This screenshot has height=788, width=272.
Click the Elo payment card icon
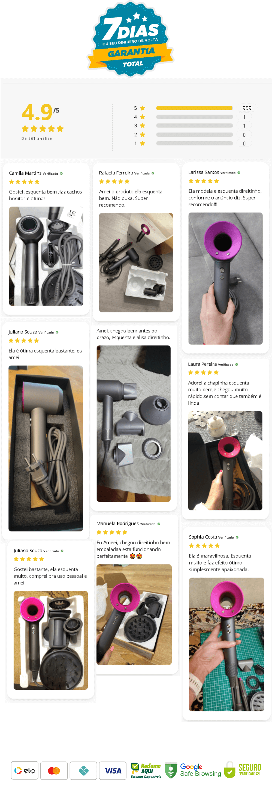tap(25, 770)
